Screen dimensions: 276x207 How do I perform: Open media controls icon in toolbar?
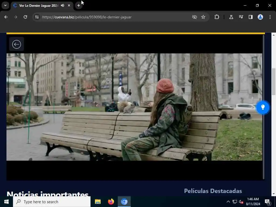(x=241, y=17)
